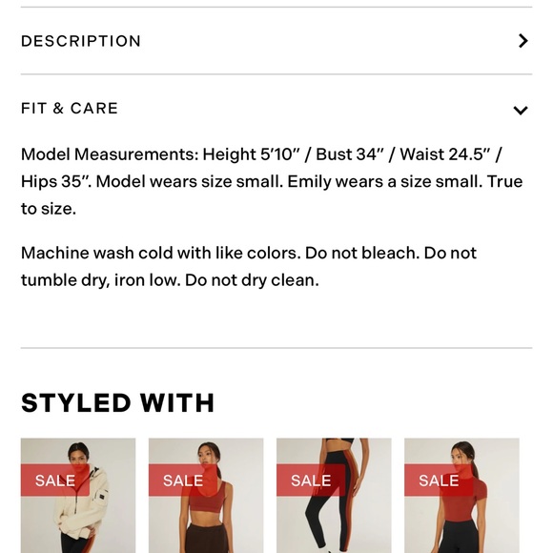This screenshot has height=553, width=553.
Task: Click the 'Model Measurements' text
Action: (110, 154)
